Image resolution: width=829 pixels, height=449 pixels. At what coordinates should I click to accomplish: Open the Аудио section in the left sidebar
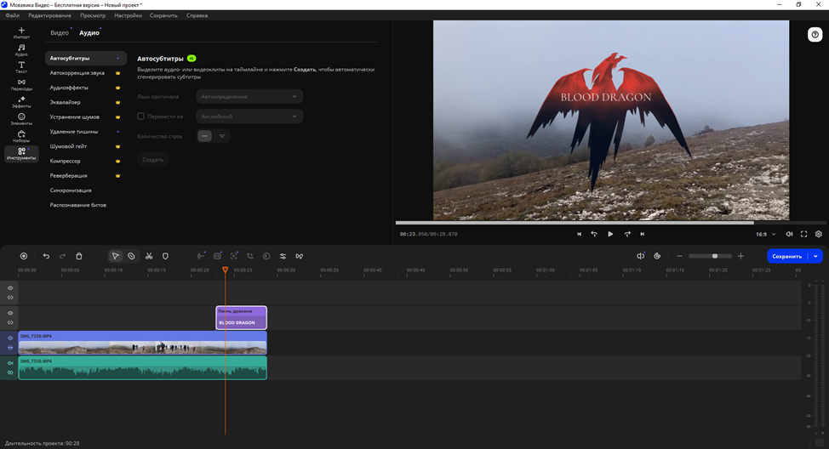click(x=21, y=50)
